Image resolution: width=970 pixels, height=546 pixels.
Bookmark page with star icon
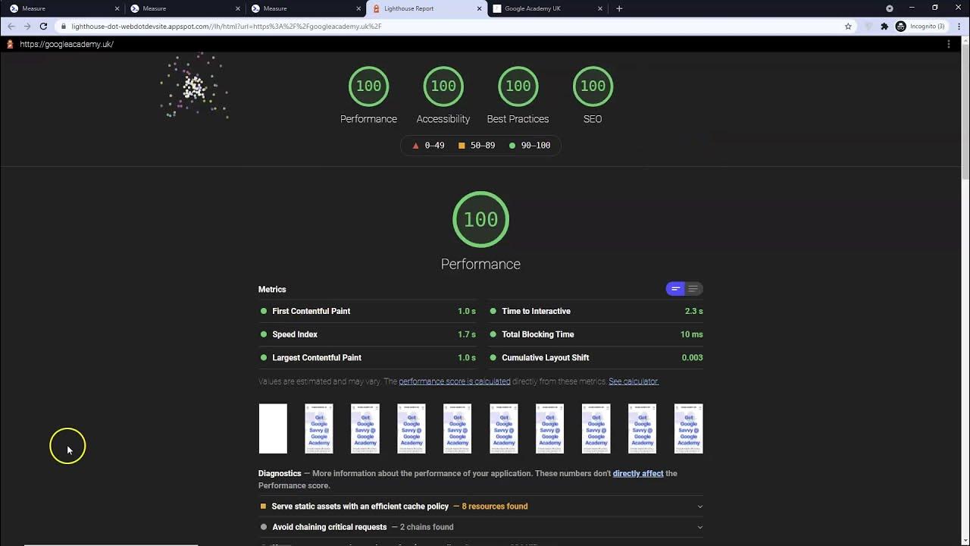coord(848,26)
